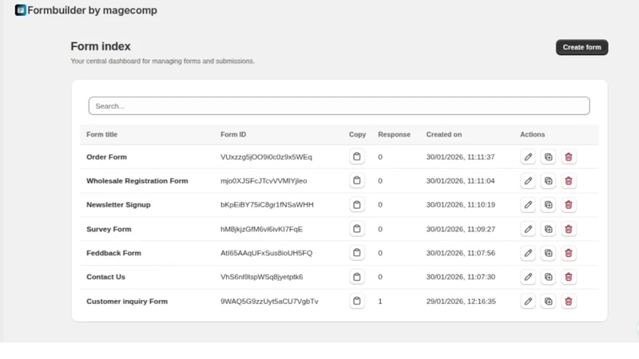Open the Contact Us title
639x359 pixels.
105,277
